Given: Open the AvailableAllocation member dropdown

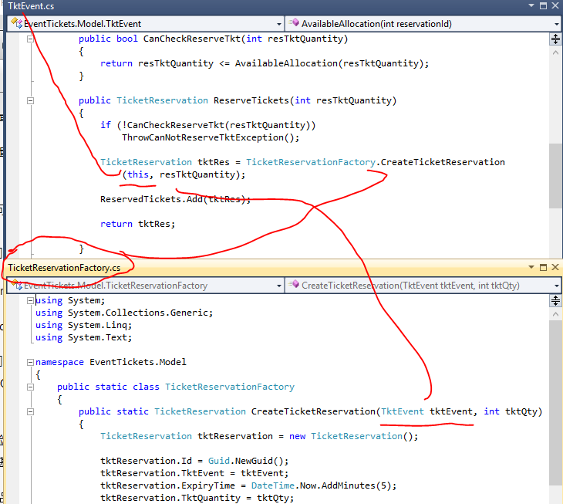Looking at the screenshot, I should 423,24.
